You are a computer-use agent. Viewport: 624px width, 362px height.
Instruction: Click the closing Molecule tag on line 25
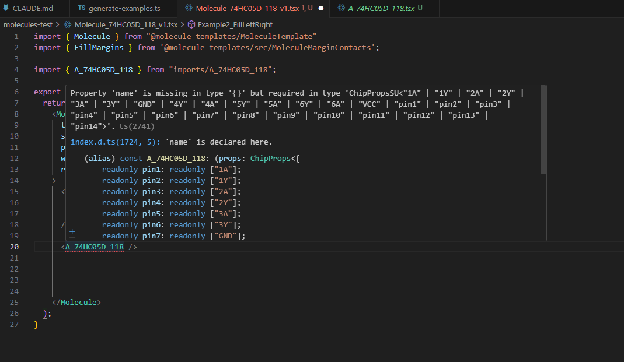(x=76, y=303)
